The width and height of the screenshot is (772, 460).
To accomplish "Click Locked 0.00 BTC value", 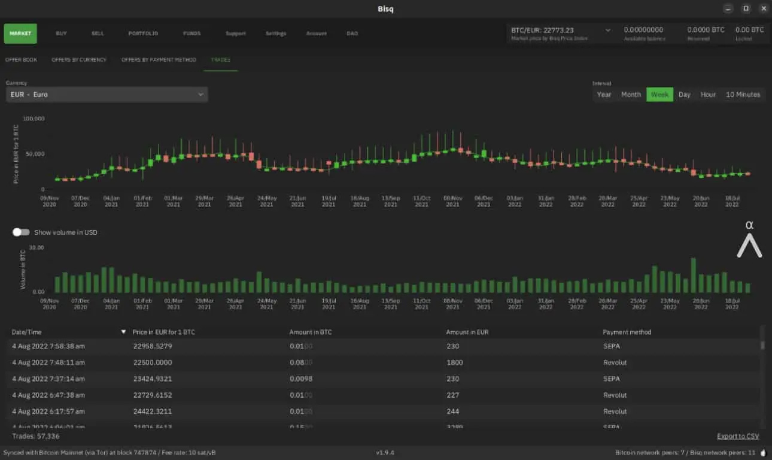I will 749,30.
